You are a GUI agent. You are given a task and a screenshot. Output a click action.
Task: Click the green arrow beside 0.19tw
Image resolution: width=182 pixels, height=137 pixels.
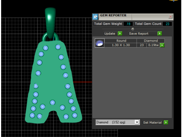(x=162, y=45)
